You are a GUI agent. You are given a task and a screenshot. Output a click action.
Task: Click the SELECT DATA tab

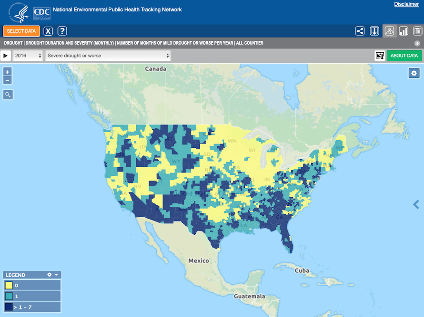21,31
